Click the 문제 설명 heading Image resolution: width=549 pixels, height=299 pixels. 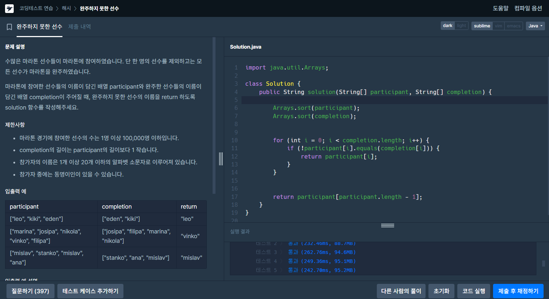tap(15, 47)
